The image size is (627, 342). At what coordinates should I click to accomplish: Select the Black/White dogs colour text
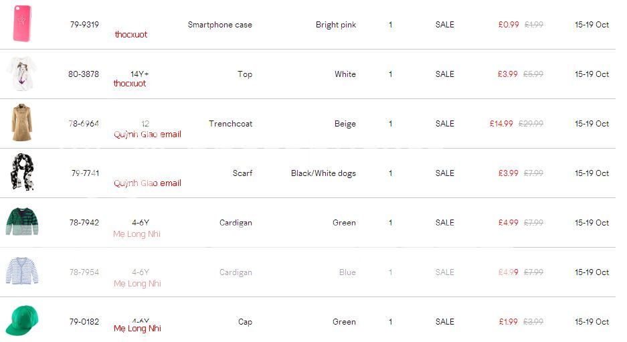(323, 173)
